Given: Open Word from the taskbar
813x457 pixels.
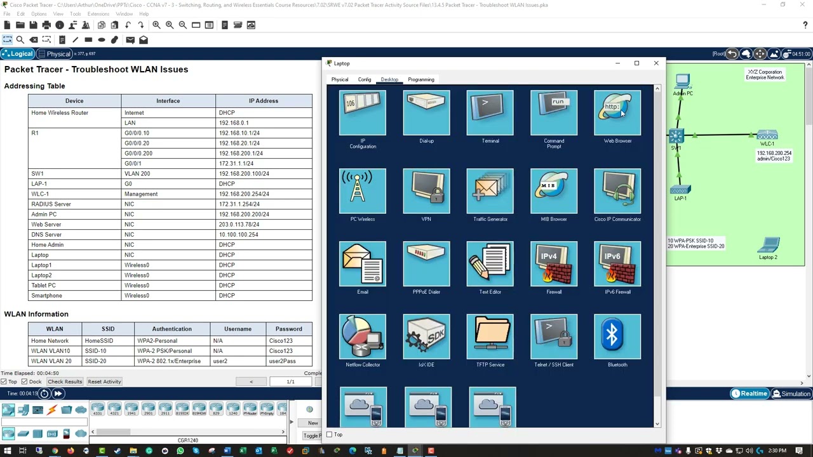Looking at the screenshot, I should coord(227,451).
